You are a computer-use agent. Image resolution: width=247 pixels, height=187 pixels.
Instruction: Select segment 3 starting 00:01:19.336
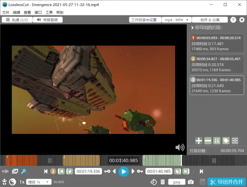217,85
